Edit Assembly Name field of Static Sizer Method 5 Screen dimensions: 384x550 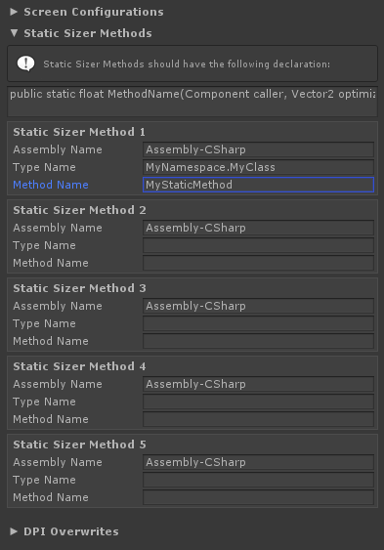tap(259, 463)
